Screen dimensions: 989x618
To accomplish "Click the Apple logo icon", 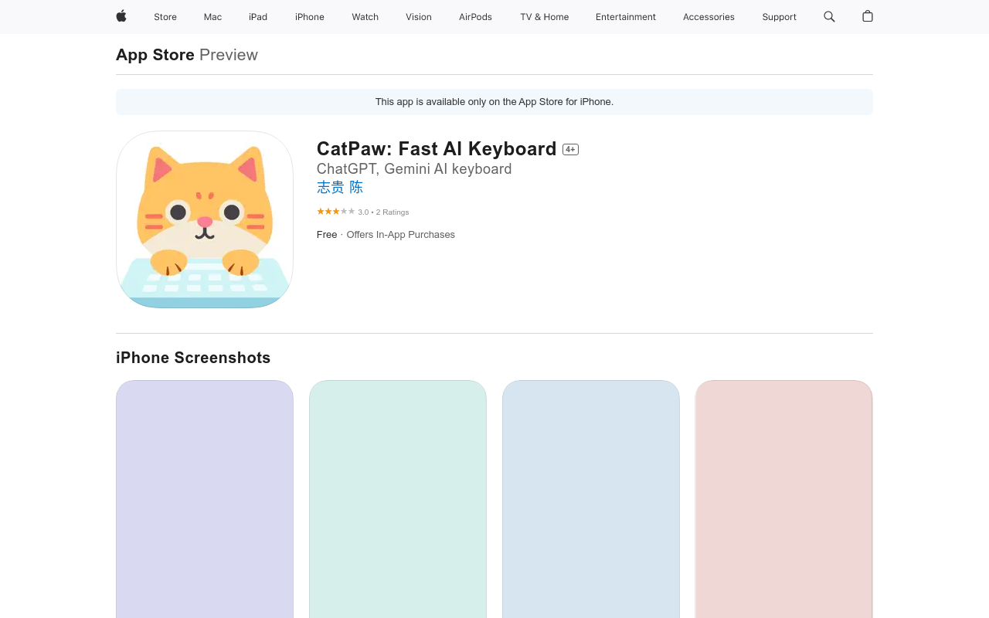I will 121,16.
